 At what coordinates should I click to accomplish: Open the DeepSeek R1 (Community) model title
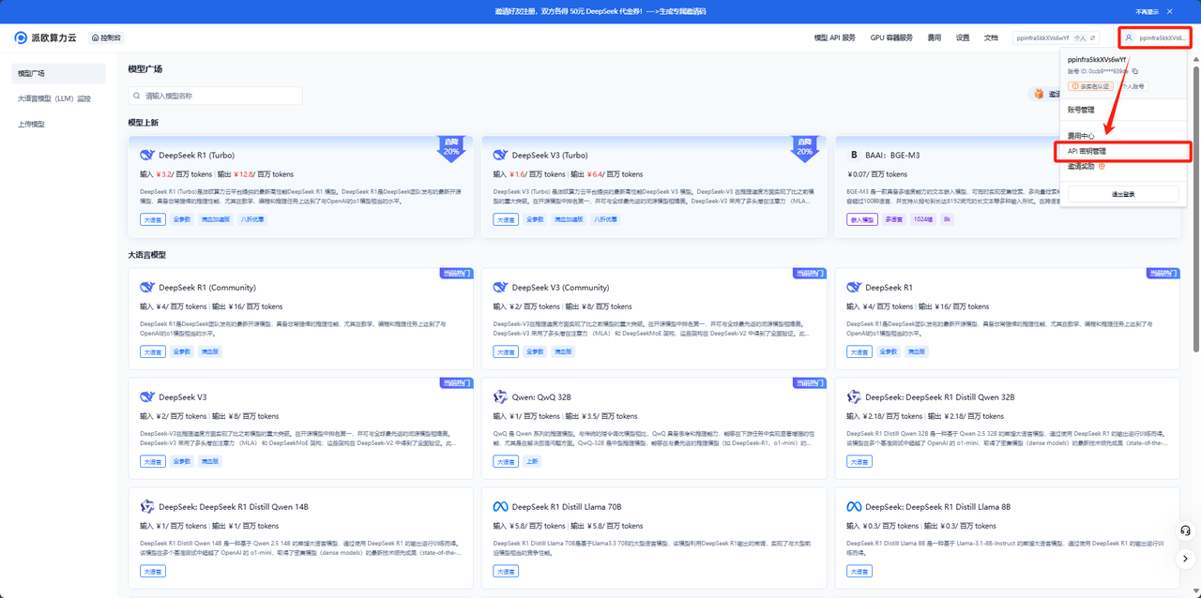pos(206,288)
